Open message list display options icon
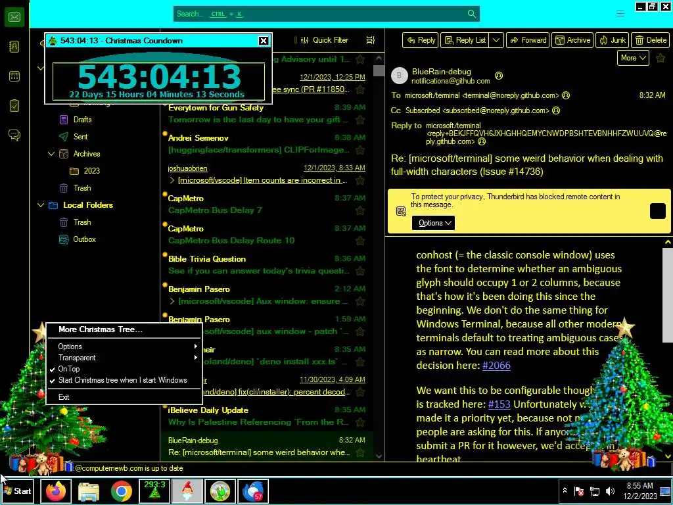Viewport: 673px width, 505px height. (371, 40)
